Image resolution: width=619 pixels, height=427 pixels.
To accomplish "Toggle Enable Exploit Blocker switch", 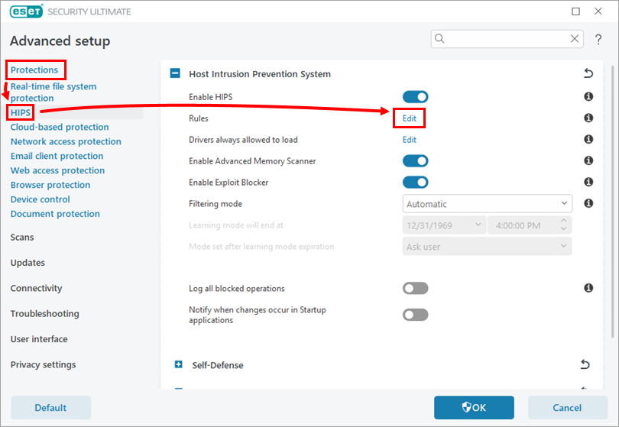I will pyautogui.click(x=415, y=182).
